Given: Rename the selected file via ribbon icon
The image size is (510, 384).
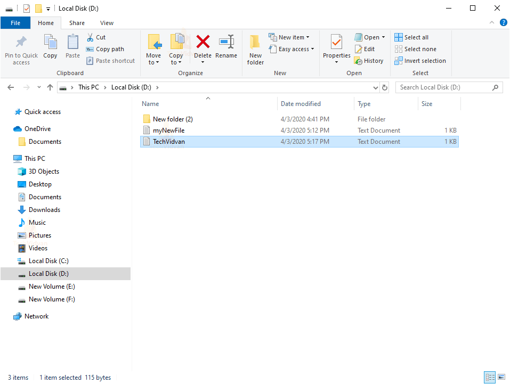Looking at the screenshot, I should click(x=226, y=48).
